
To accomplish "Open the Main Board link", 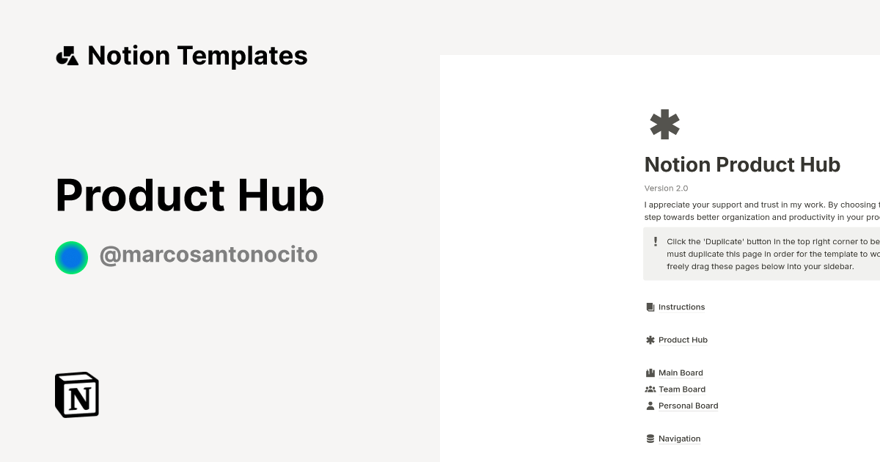I will (680, 373).
